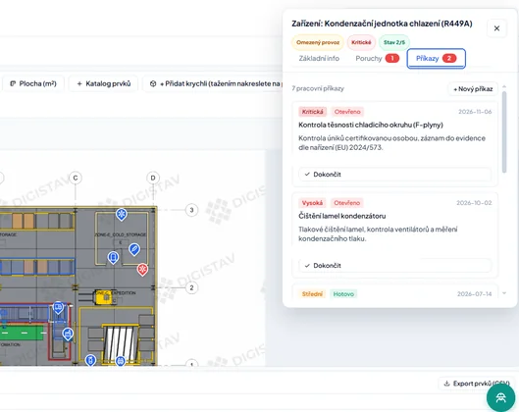Viewport: 519px width, 412px height.
Task: Open the Katalog prvků button
Action: point(104,83)
